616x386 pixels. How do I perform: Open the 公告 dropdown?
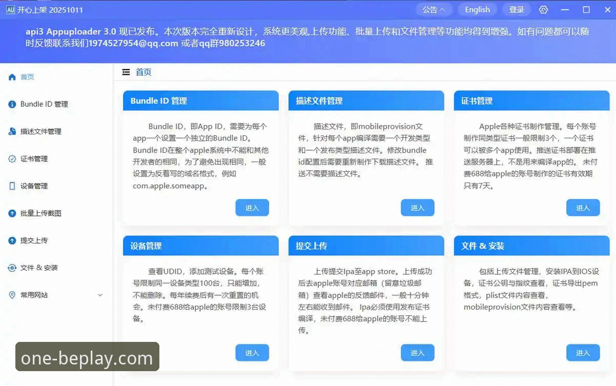pyautogui.click(x=434, y=9)
